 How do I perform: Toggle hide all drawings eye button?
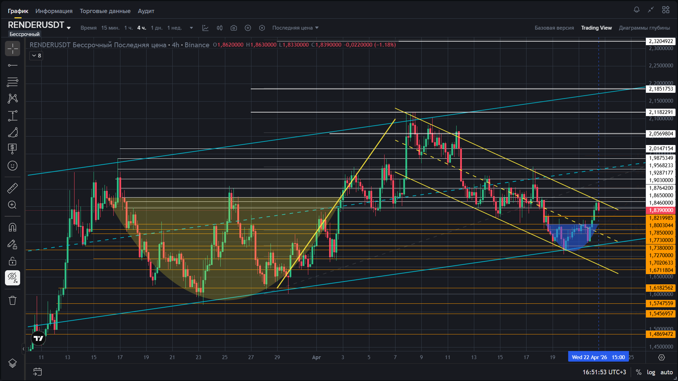click(12, 278)
